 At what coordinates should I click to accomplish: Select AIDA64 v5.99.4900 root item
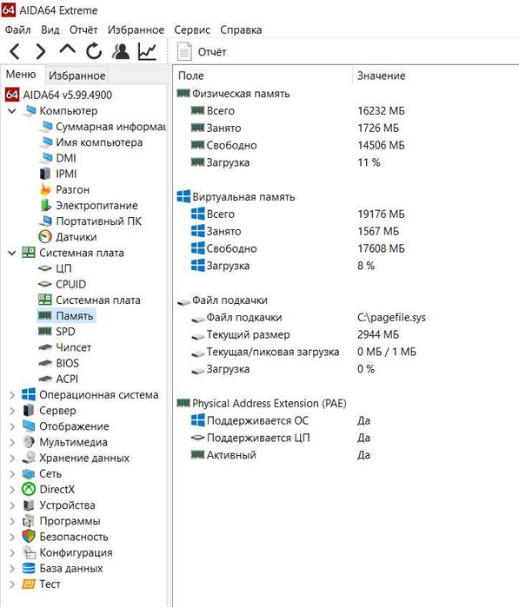pyautogui.click(x=58, y=95)
